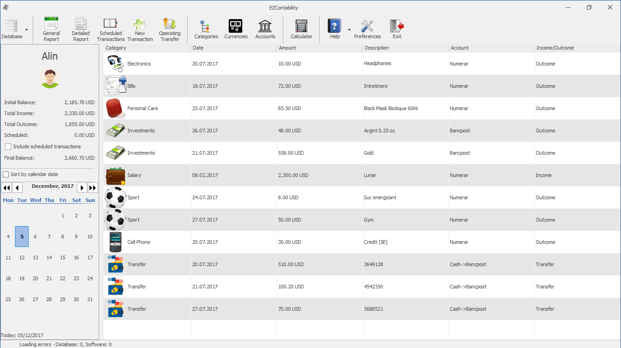Enable Include scheduled transactions checkbox
Image resolution: width=621 pixels, height=348 pixels.
(8, 146)
